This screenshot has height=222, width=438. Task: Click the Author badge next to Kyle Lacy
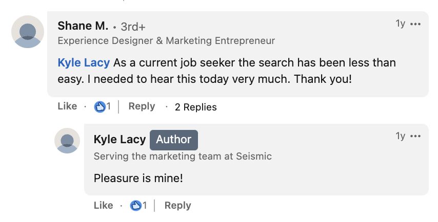pyautogui.click(x=173, y=140)
